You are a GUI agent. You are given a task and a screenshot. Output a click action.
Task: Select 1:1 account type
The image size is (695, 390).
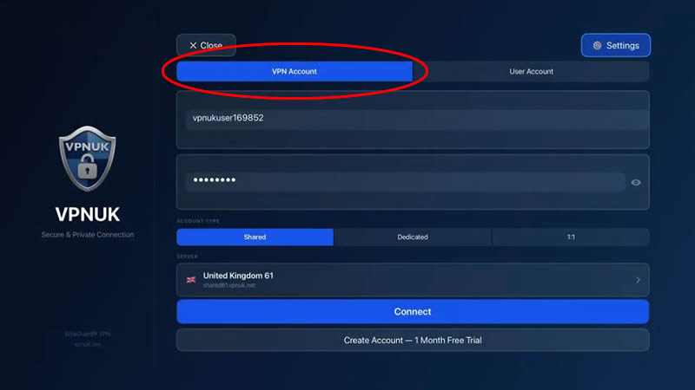[571, 237]
